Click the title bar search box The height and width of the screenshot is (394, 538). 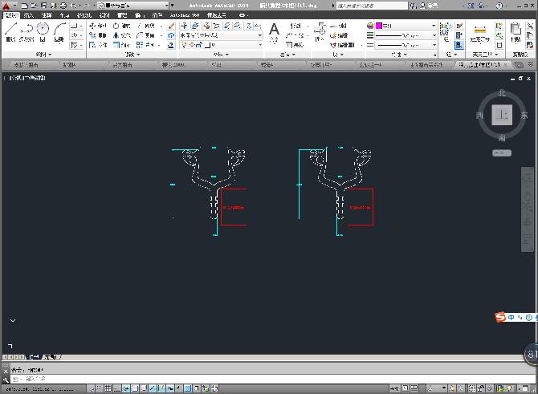coord(372,6)
